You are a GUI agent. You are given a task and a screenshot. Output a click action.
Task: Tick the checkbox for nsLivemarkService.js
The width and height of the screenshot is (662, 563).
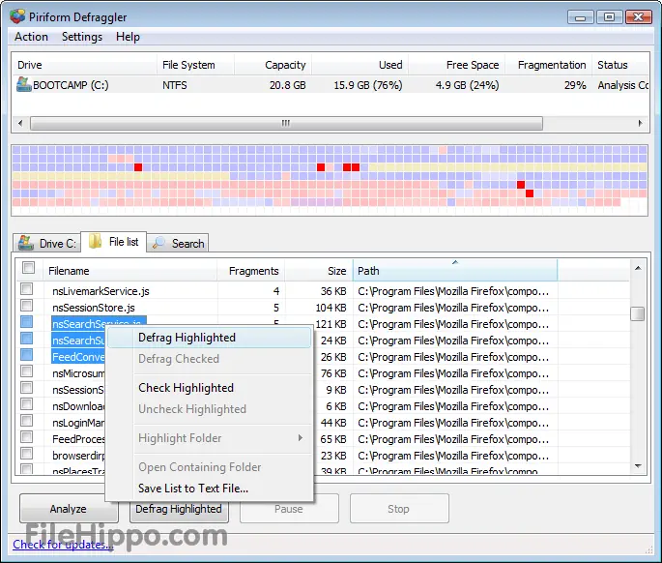pyautogui.click(x=27, y=289)
